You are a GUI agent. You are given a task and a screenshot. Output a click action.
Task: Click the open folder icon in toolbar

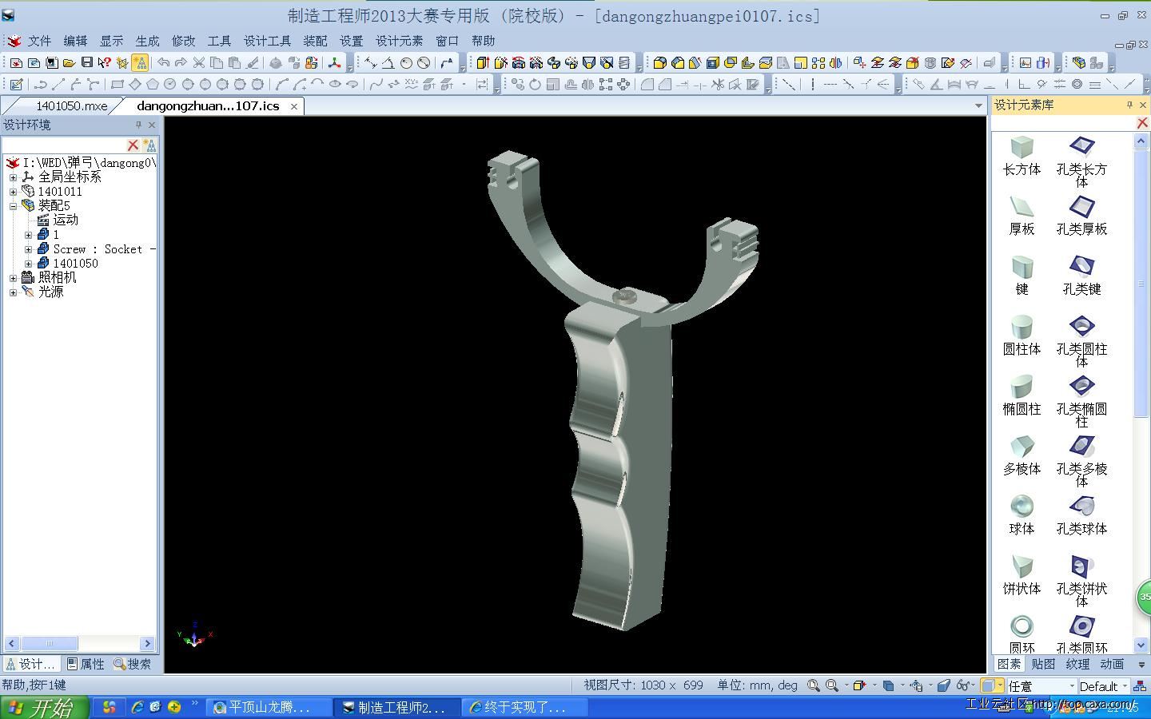69,62
